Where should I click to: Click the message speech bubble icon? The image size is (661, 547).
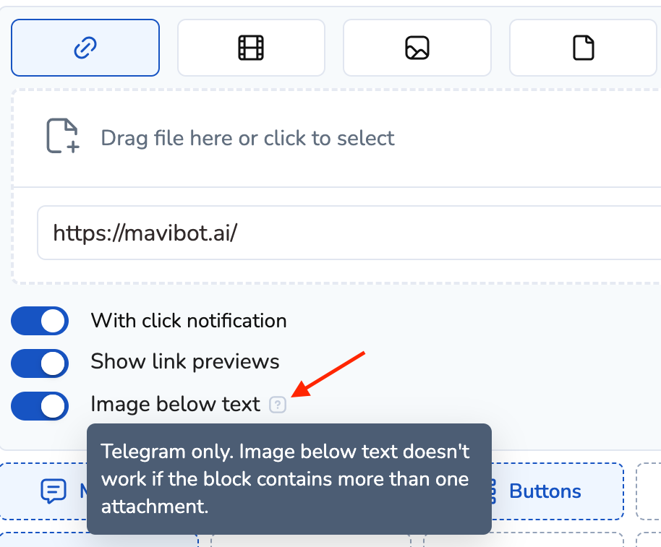[53, 491]
